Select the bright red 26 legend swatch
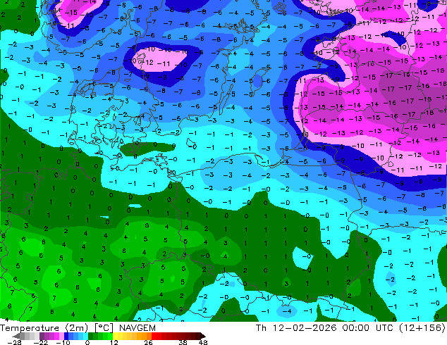The image size is (447, 345). click(154, 336)
